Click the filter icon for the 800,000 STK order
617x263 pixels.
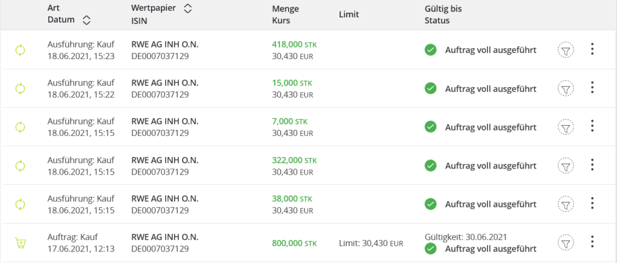[565, 243]
